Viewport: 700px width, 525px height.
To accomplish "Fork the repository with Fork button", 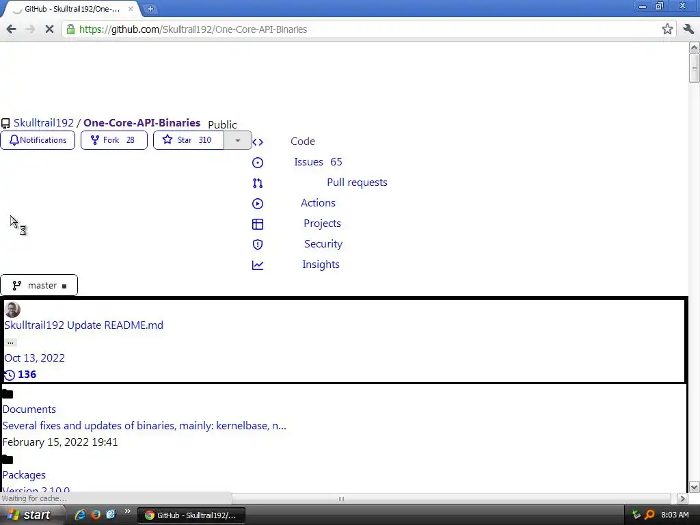I will (x=114, y=140).
